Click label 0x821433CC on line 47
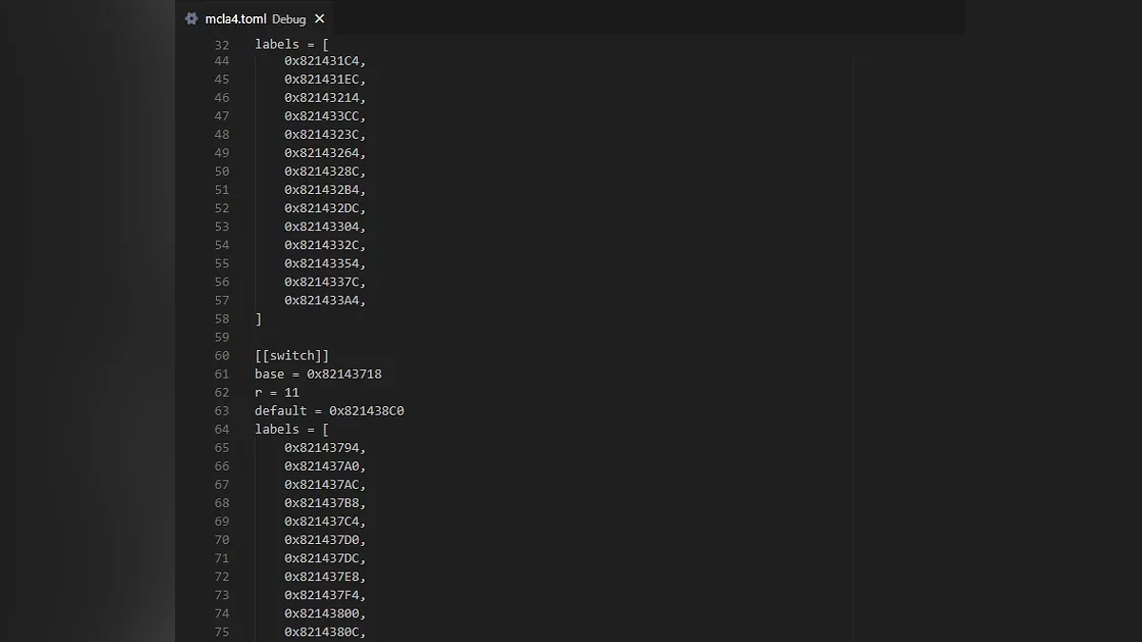The width and height of the screenshot is (1142, 642). [322, 116]
